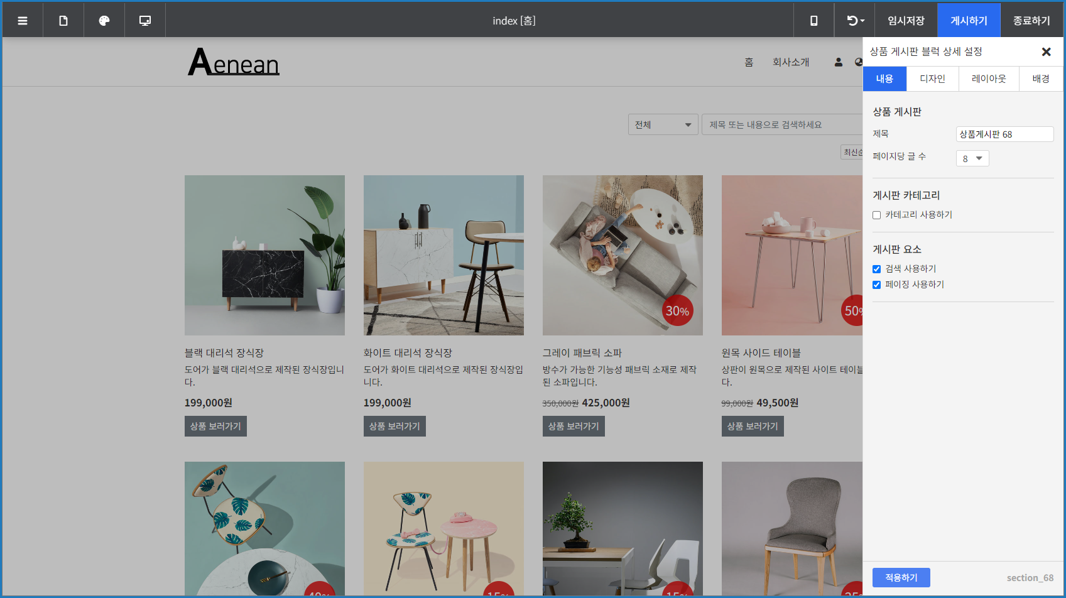
Task: Click the 임시저장 button
Action: 906,21
